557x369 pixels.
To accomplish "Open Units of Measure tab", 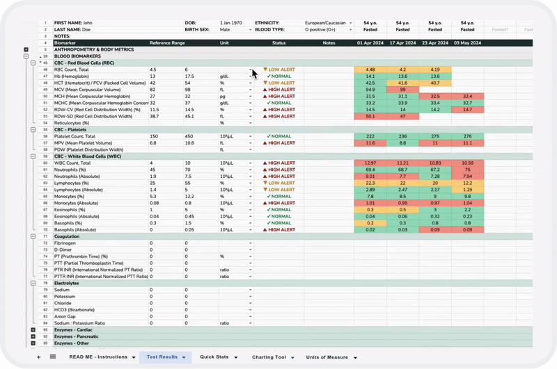I will [327, 357].
